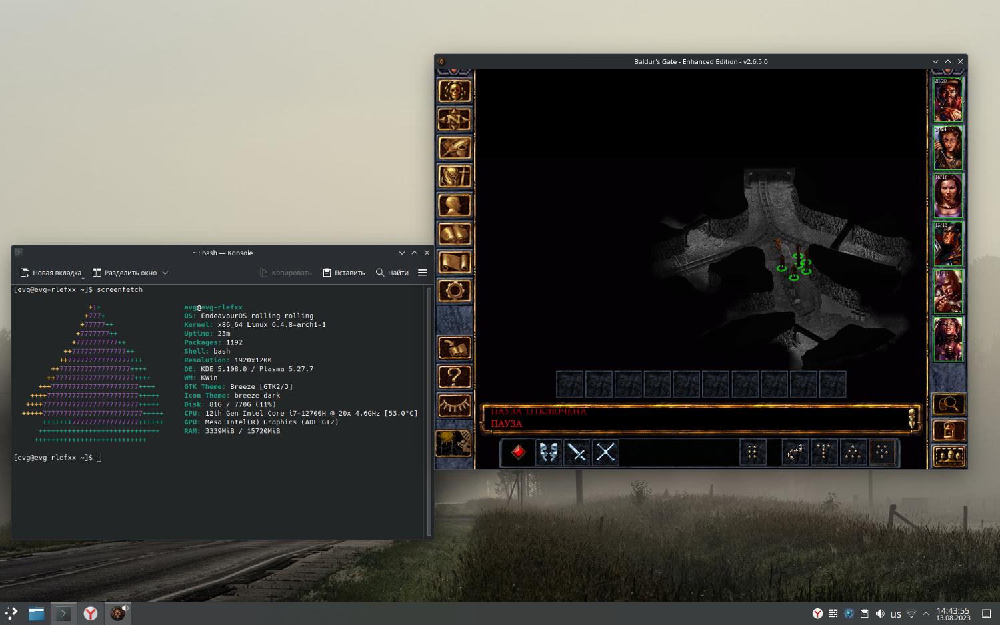This screenshot has height=625, width=1000.
Task: Click 'GPU: Mesa Intel(R) Graphics' line
Action: point(261,422)
